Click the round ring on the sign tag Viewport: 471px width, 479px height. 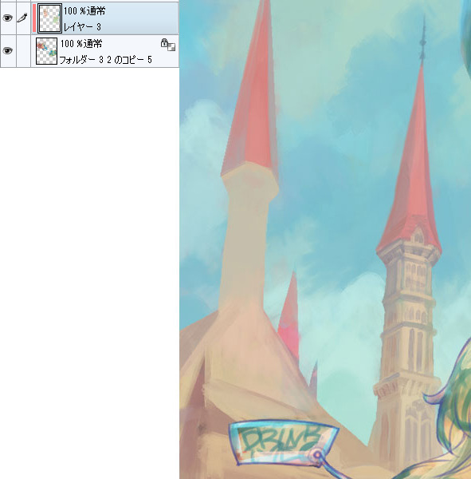point(317,456)
